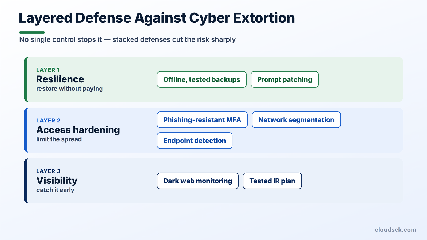Click the 'Endpoint detection' pill
Viewport: 427px width, 240px height.
coord(195,141)
